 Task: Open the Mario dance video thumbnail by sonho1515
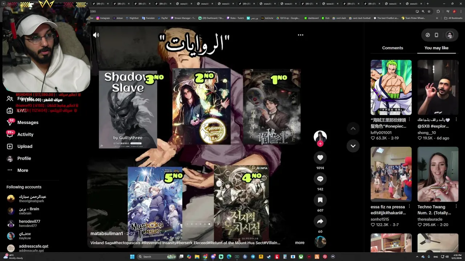(x=391, y=174)
